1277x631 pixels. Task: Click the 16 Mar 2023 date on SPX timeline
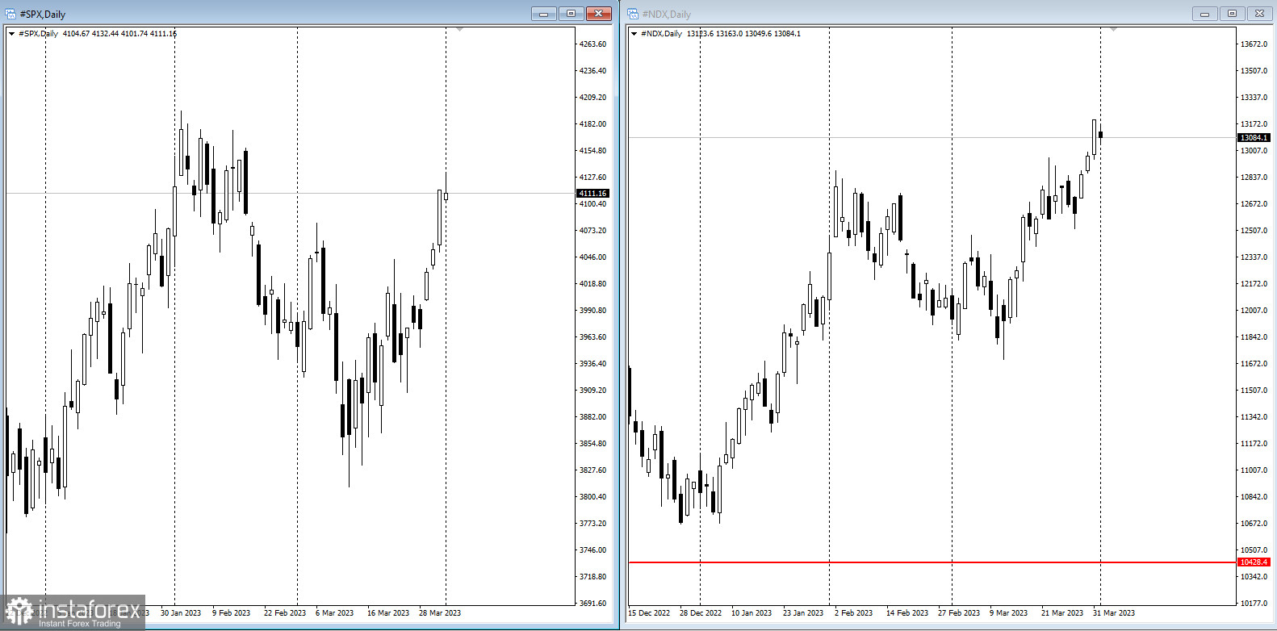coord(388,613)
